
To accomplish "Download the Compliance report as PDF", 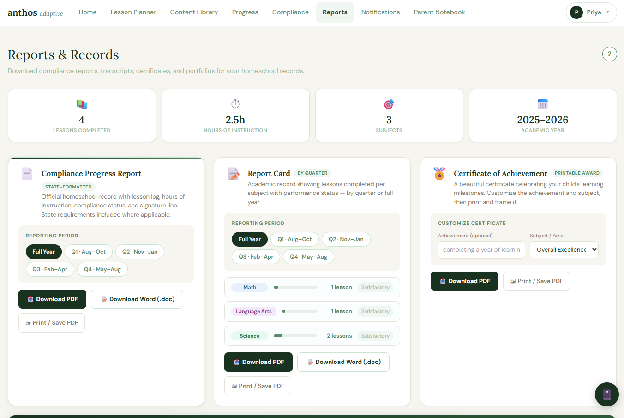I will [52, 299].
